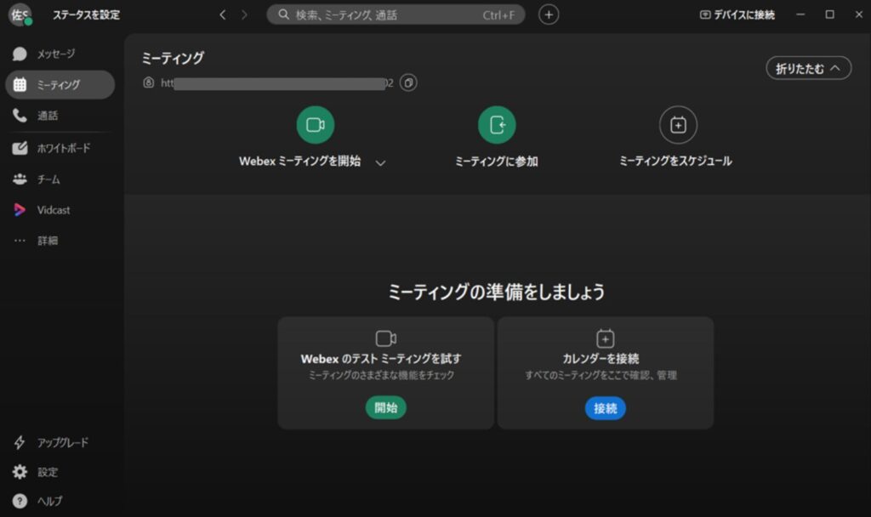871x517 pixels.
Task: Switch to the メッセージ tab
Action: tap(55, 54)
